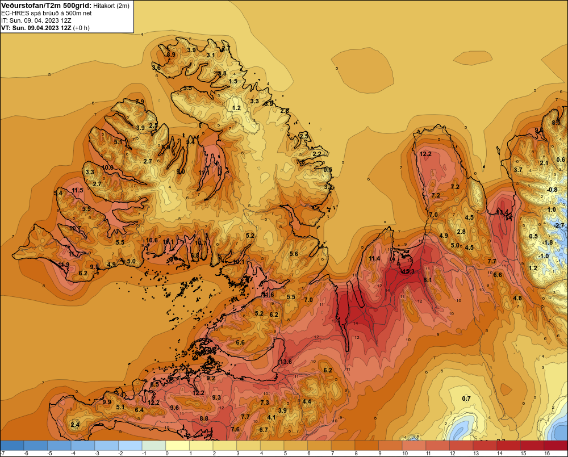Image resolution: width=568 pixels, height=457 pixels.
Task: Click the 11.9 temperature label
Action: tap(64, 265)
